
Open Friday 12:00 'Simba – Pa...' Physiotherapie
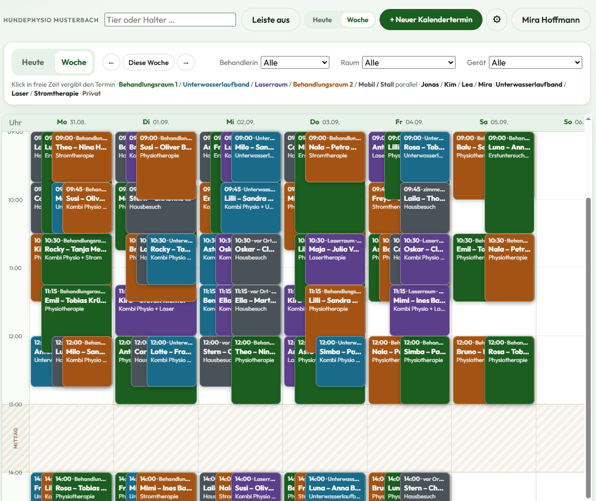[x=424, y=370]
